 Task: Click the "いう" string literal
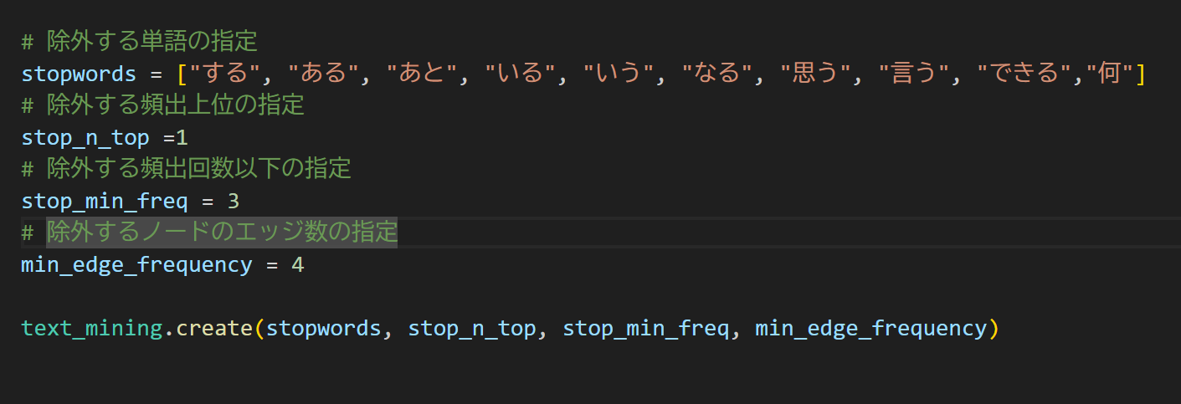click(618, 74)
